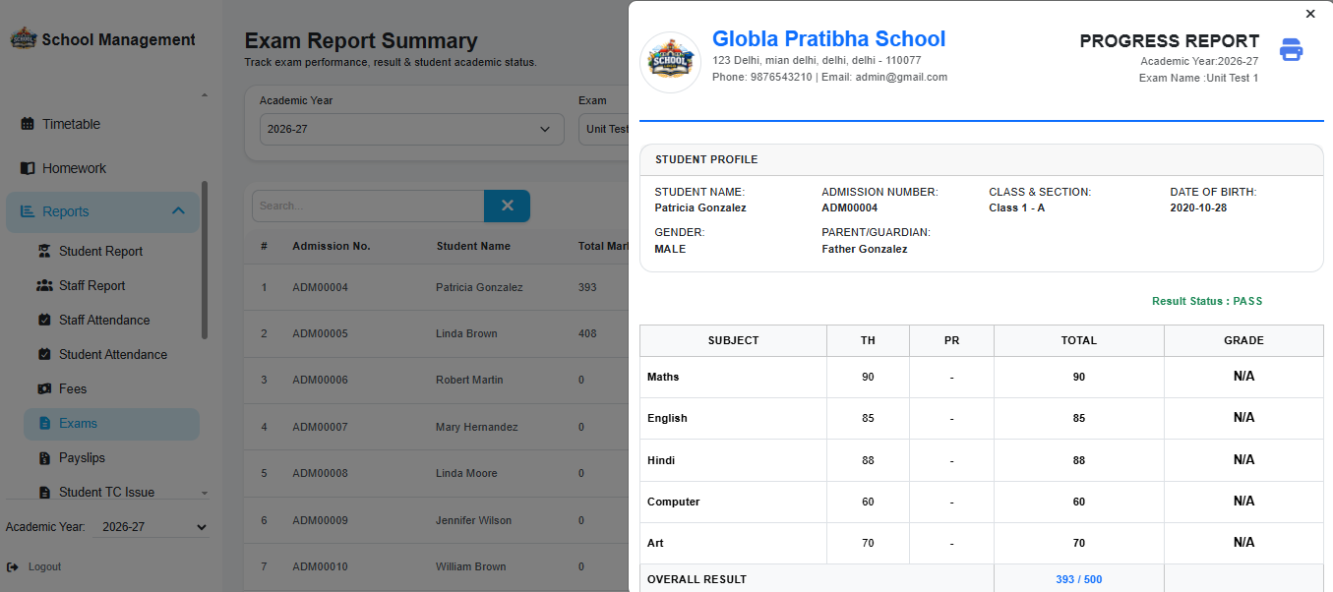Click overall result 393 / 500
Screen dimensions: 1333x592
[1078, 579]
